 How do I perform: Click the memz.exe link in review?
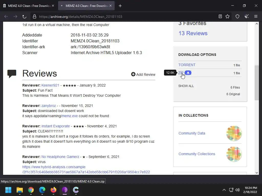[70, 116]
